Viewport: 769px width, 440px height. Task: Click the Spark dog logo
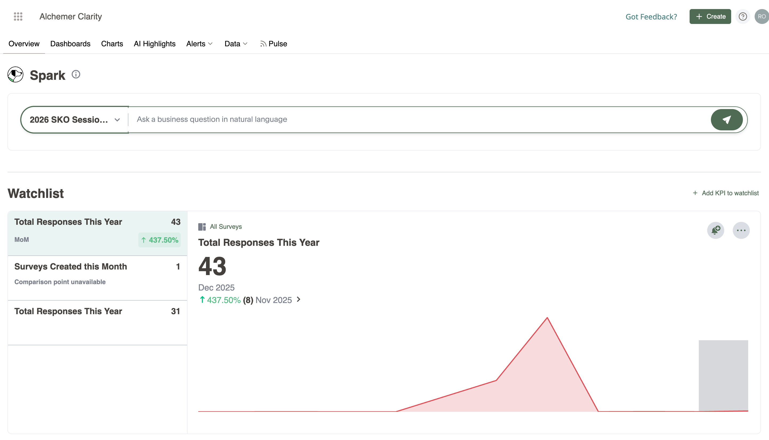(15, 75)
